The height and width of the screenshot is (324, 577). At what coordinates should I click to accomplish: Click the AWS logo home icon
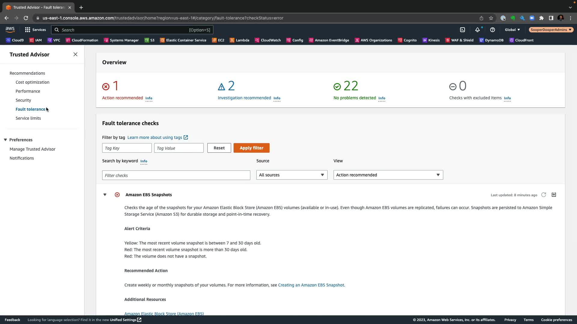pos(10,29)
